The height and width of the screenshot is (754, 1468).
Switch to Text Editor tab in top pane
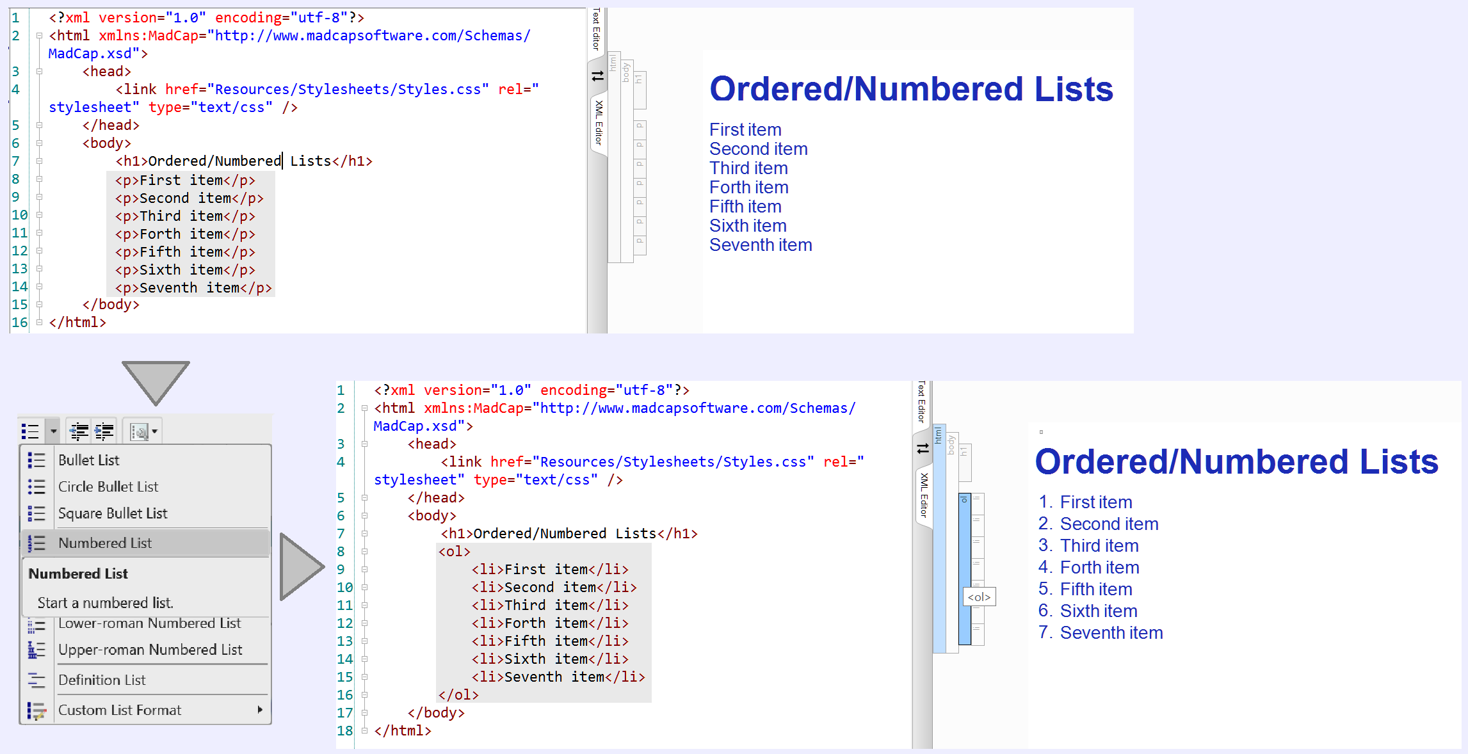pos(597,29)
